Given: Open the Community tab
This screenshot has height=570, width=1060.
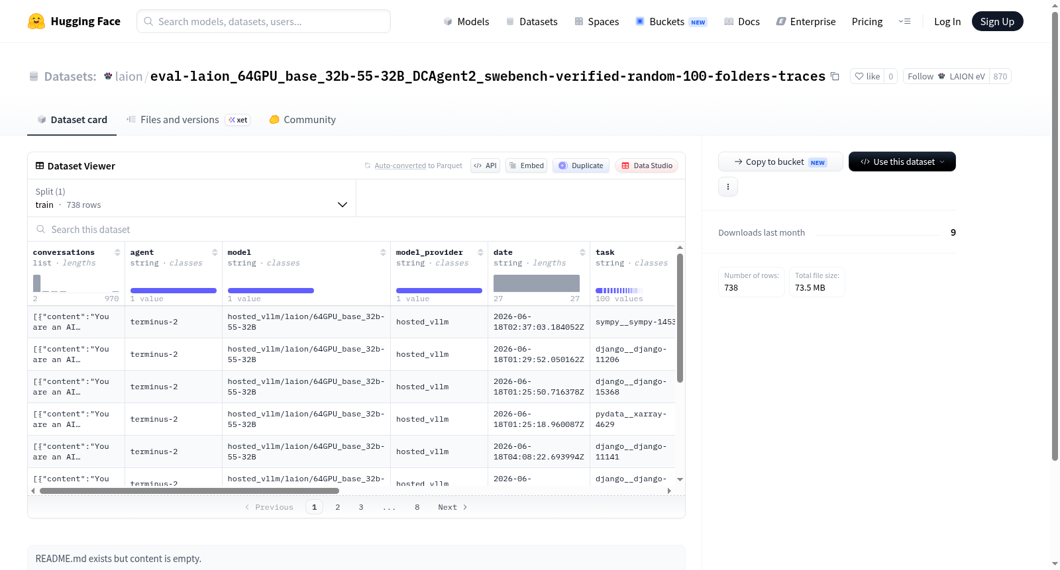Looking at the screenshot, I should 302,120.
